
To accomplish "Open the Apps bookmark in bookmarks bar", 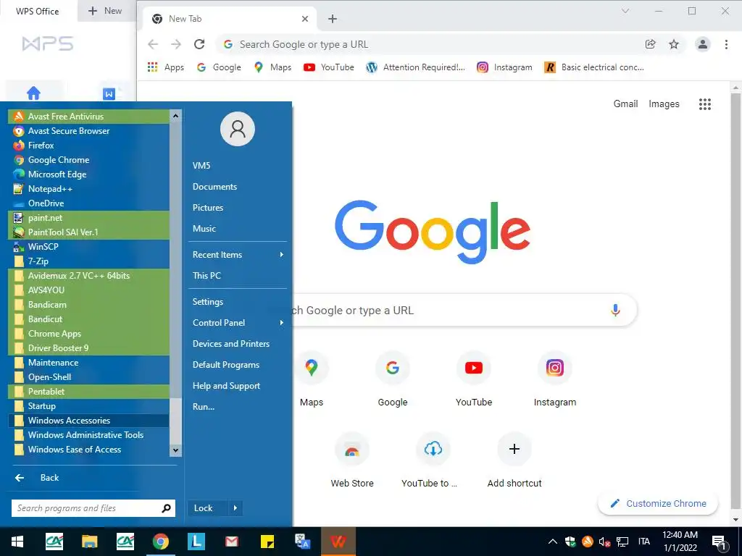I will pos(166,67).
